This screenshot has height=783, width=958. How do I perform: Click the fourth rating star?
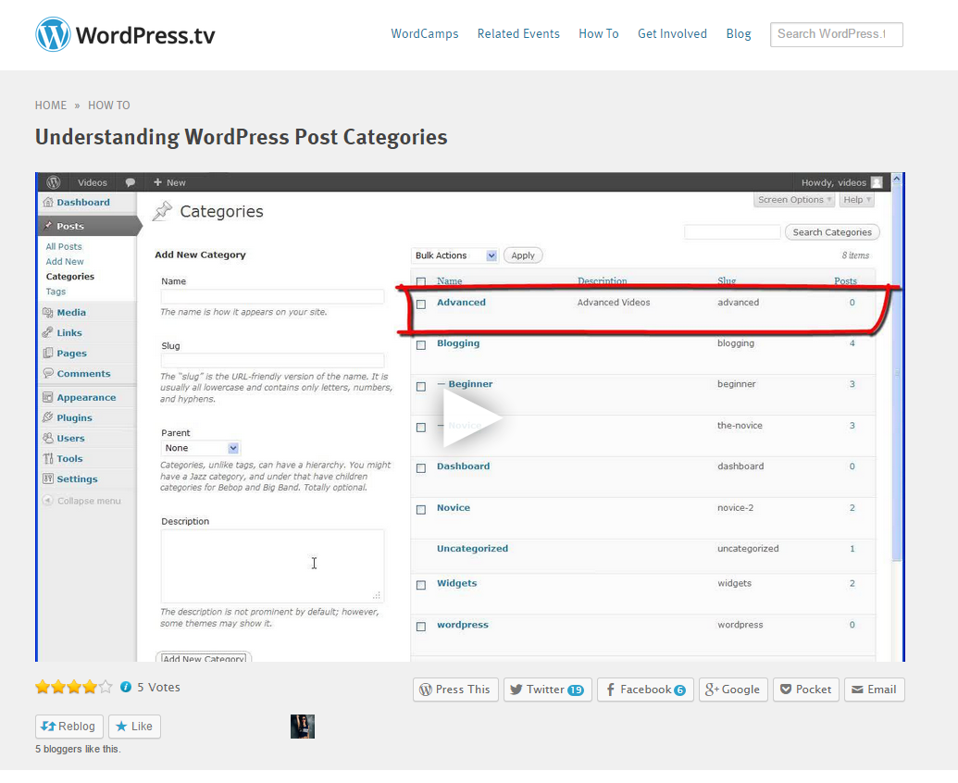pyautogui.click(x=90, y=687)
